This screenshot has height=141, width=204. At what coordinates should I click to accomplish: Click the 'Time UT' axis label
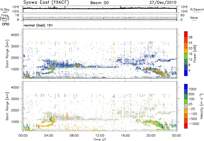tap(100, 139)
